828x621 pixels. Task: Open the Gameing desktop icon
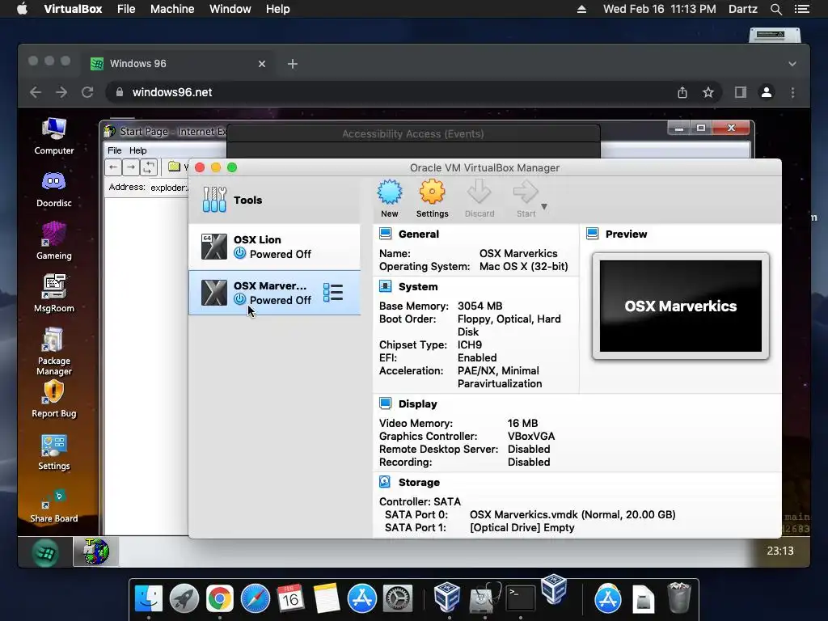pos(54,241)
